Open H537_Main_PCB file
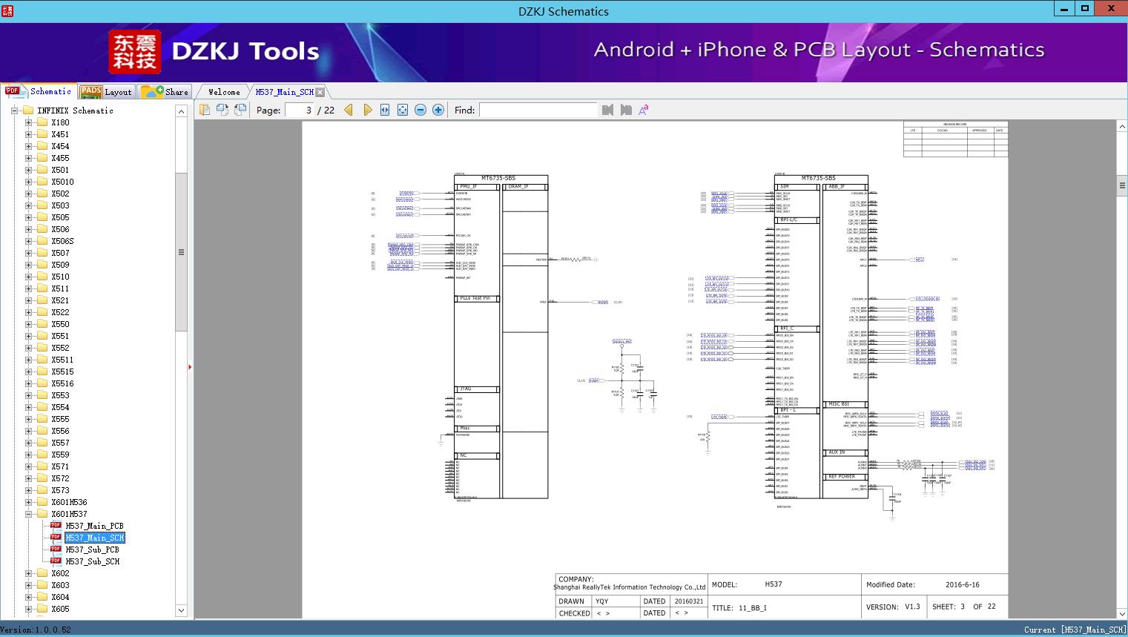Image resolution: width=1128 pixels, height=637 pixels. (94, 526)
